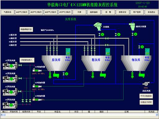Click the high-pressure fan (高压风机) icon
This screenshot has width=159, height=119.
click(x=146, y=84)
